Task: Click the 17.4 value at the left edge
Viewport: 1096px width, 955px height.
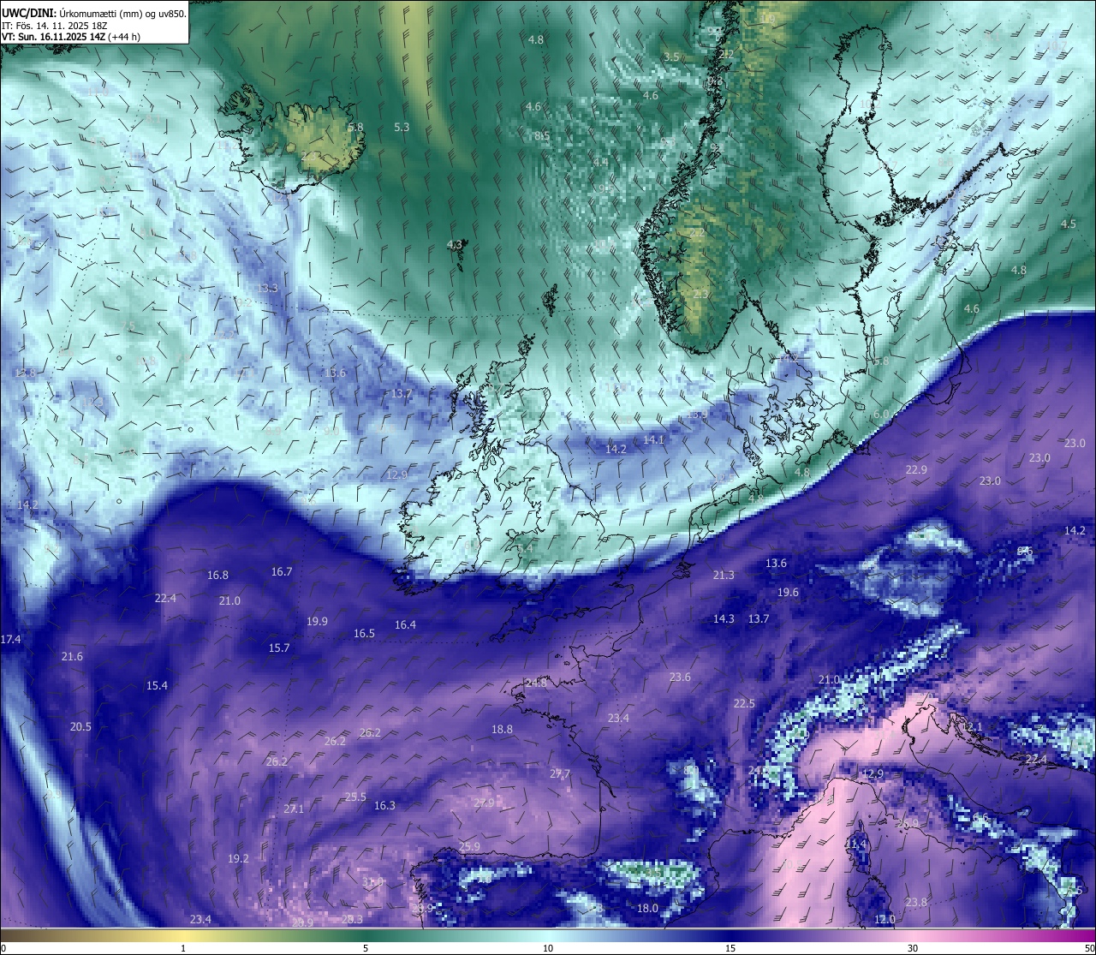Action: pos(10,639)
